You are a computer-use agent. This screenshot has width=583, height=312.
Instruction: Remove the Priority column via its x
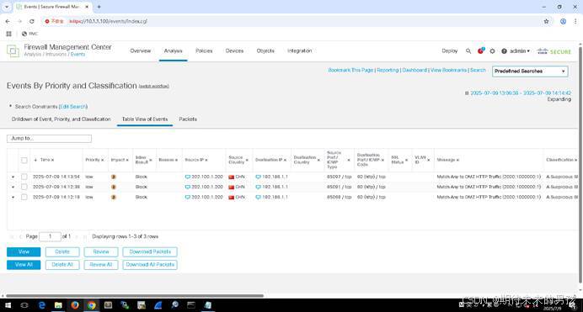[102, 160]
